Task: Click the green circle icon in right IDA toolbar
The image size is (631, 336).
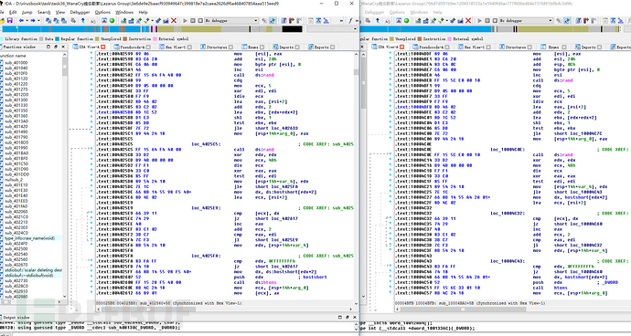Action: 406,20
